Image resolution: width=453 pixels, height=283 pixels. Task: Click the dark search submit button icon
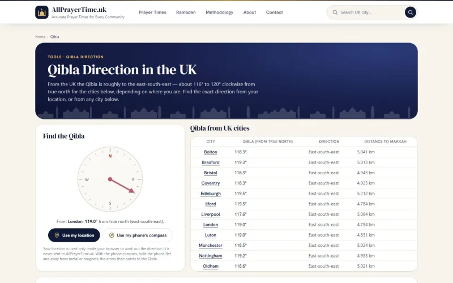coord(410,12)
